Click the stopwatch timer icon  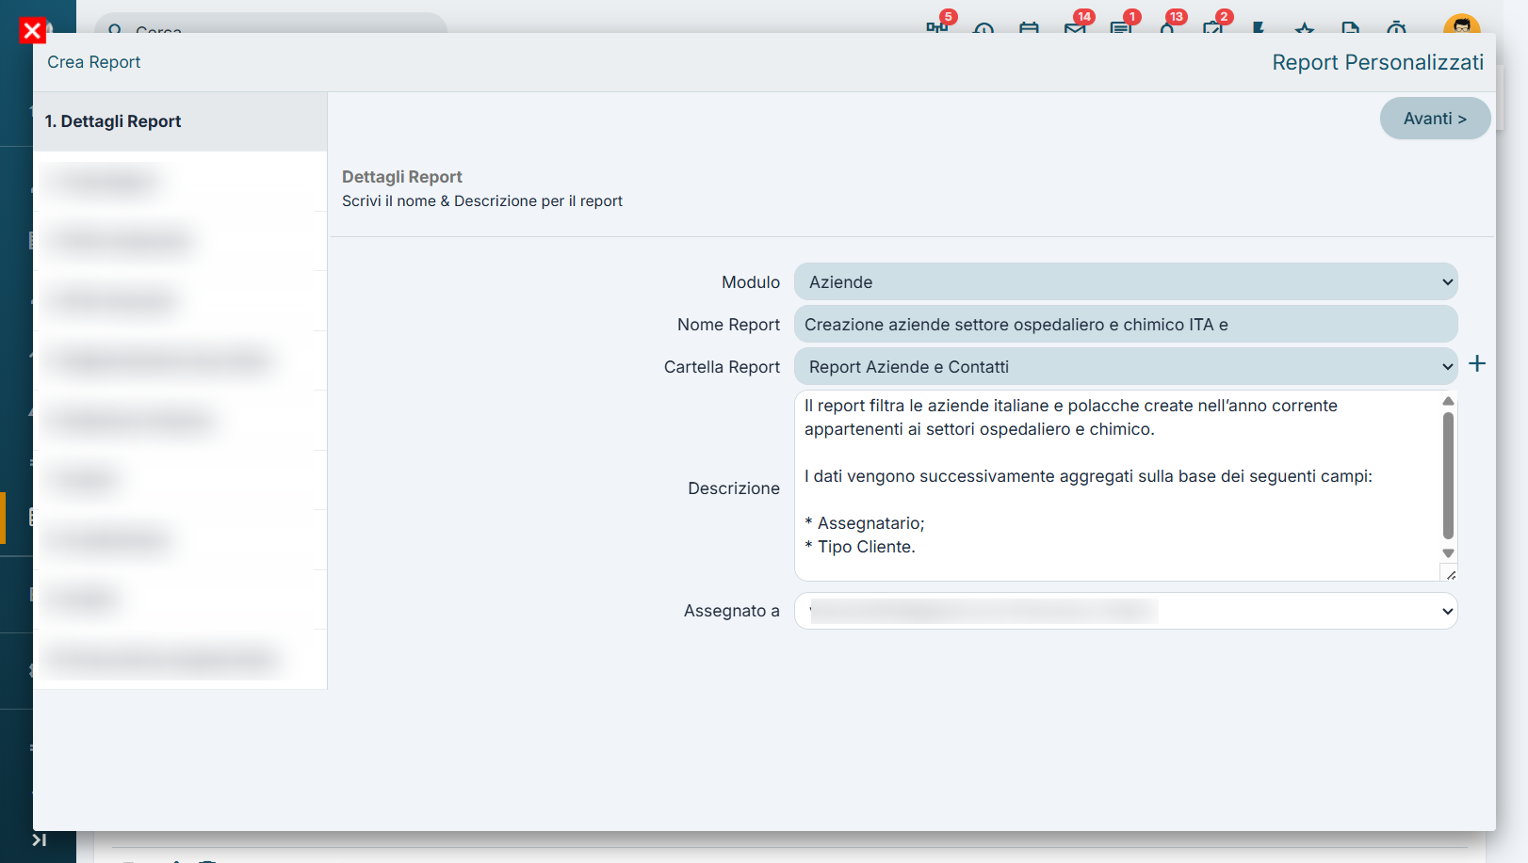(1396, 27)
